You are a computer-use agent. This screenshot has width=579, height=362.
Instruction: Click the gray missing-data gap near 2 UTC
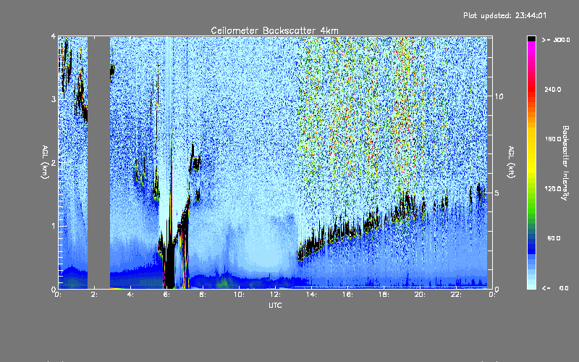[x=99, y=162]
